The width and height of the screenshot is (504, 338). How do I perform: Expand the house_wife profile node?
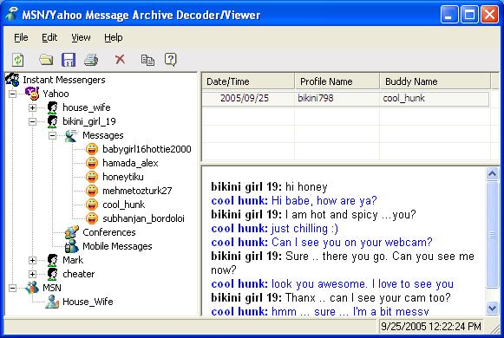tap(32, 107)
